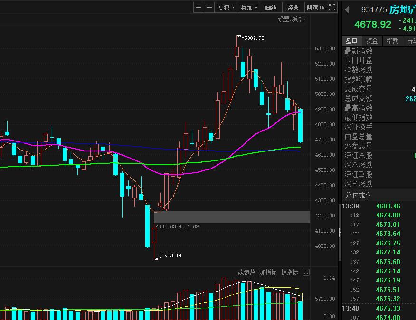Collapse the right side panel handle
The image size is (416, 320).
[x=340, y=233]
